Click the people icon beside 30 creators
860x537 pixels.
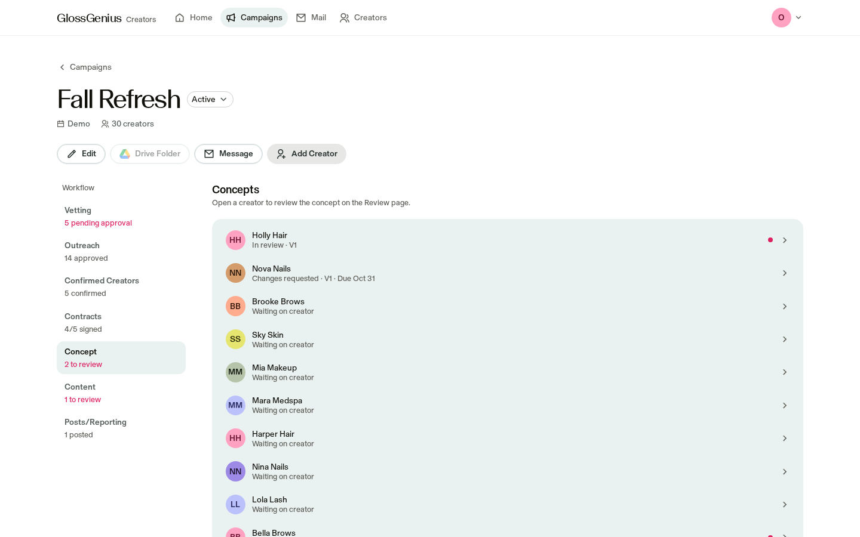tap(105, 124)
